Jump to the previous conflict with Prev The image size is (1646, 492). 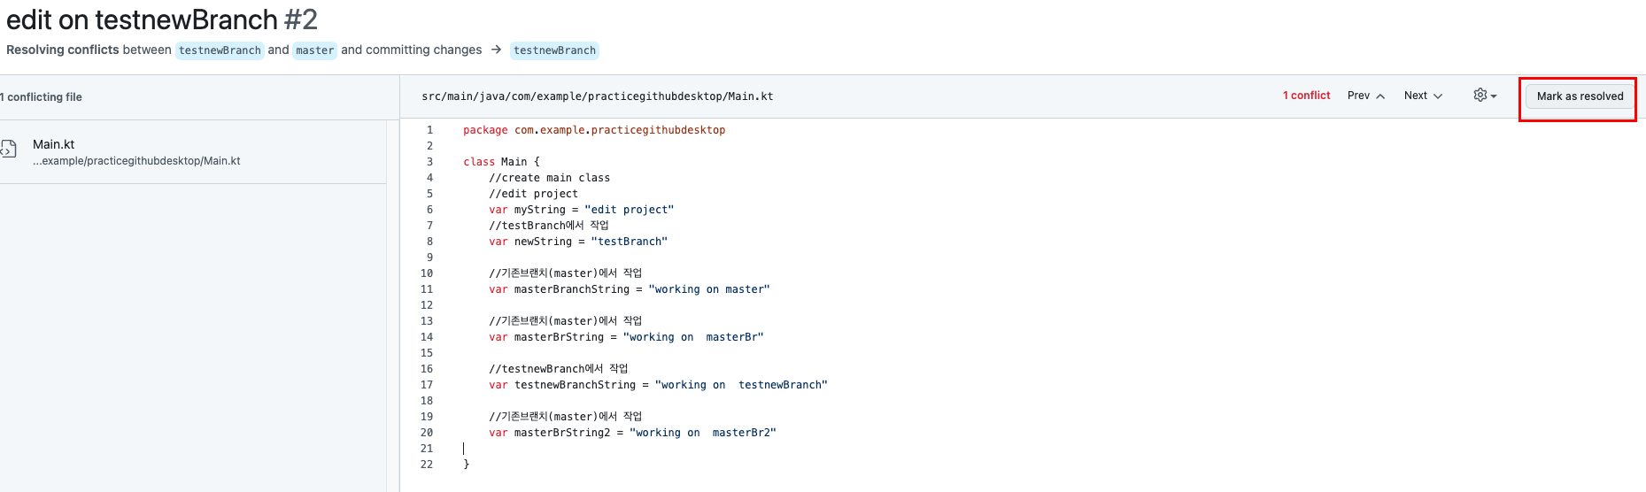point(1365,96)
